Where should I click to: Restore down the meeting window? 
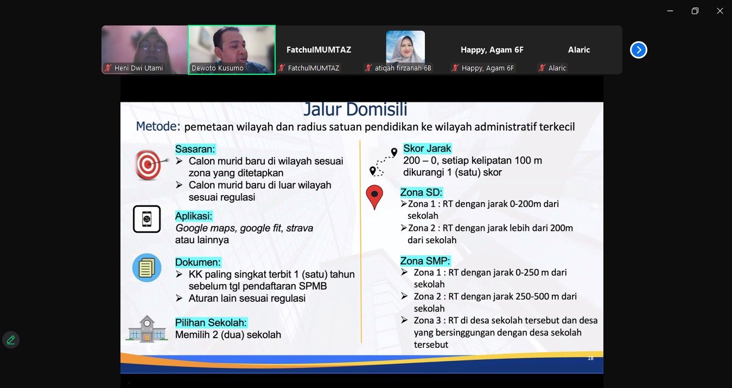click(x=695, y=11)
